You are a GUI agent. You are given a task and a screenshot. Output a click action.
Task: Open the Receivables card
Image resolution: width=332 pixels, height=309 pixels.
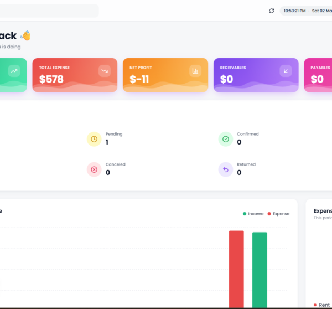(256, 75)
